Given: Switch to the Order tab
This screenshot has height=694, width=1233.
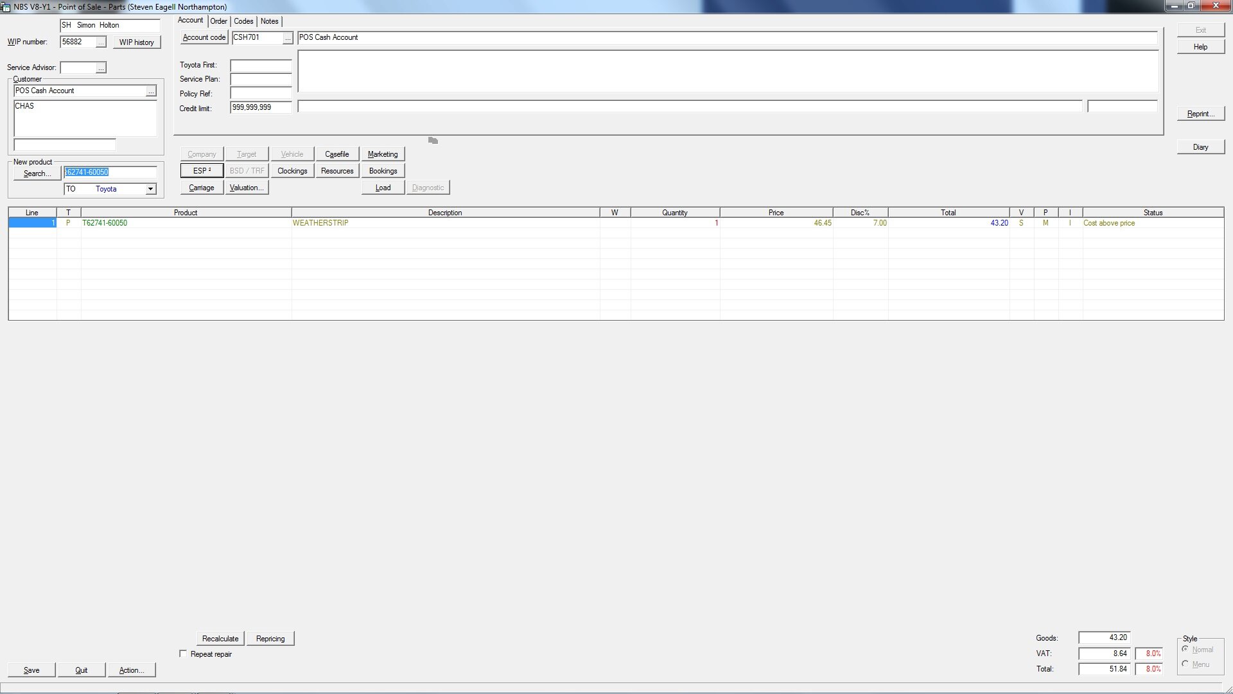Looking at the screenshot, I should [218, 21].
